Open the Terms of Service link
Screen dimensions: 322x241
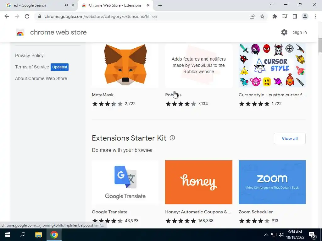point(32,67)
